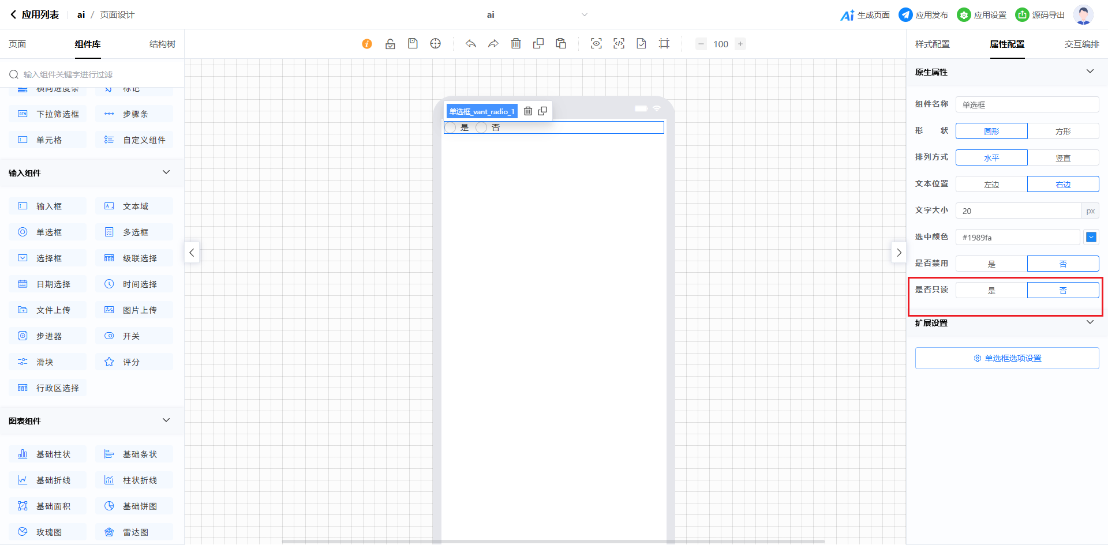Open the 选中颜色 color swatch picker
1108x545 pixels.
click(1091, 237)
